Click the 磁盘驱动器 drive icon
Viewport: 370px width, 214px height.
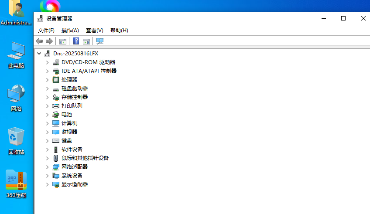[x=56, y=89]
